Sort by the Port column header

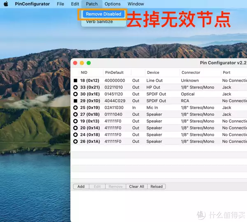point(234,72)
